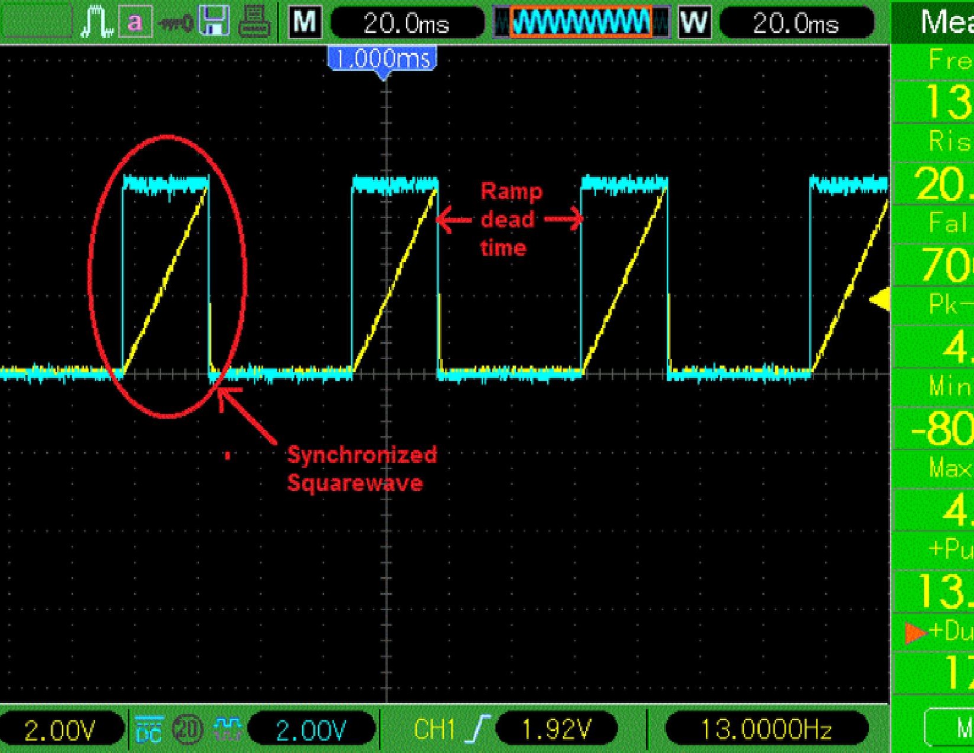Select the window timebase 20.0ms value beside W
The width and height of the screenshot is (974, 753).
[x=796, y=24]
